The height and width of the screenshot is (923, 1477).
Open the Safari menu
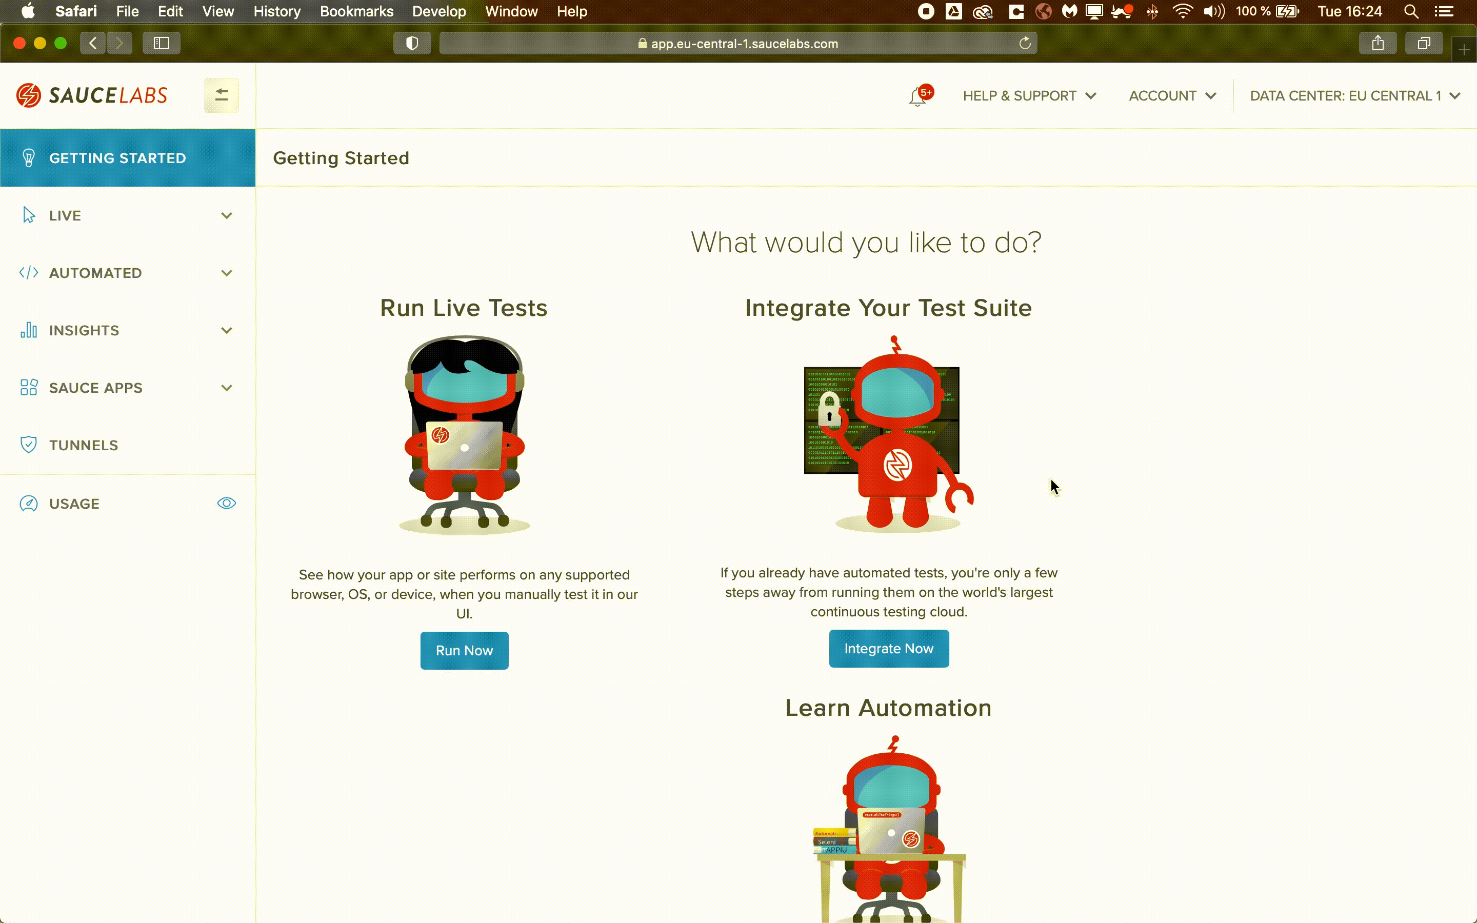76,12
